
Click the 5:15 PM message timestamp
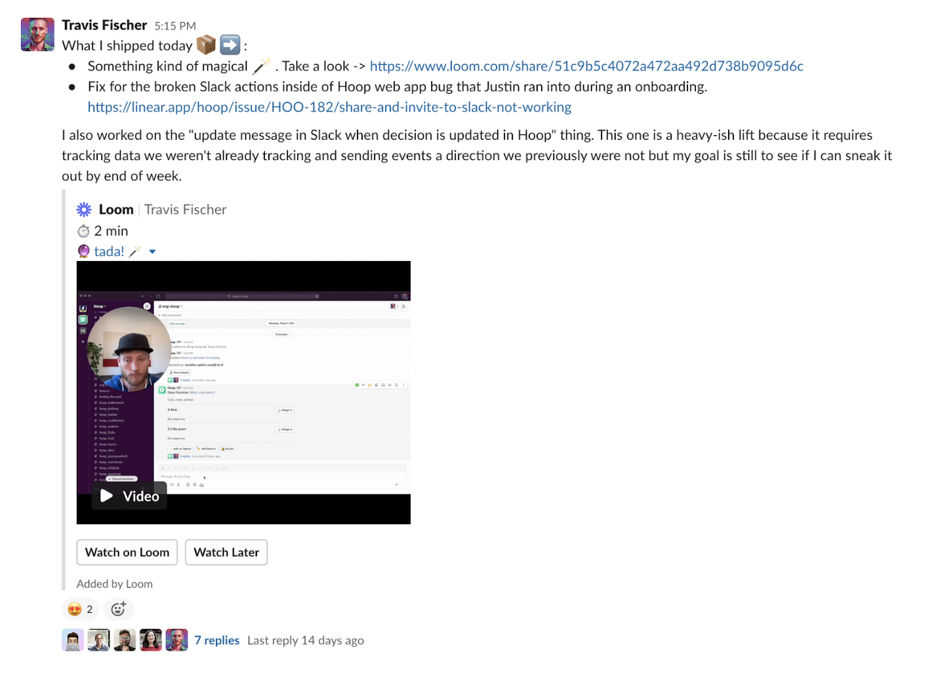click(x=175, y=26)
